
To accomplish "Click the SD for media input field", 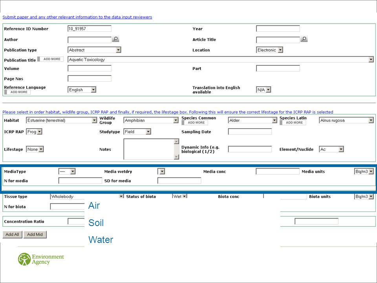I will pos(179,181).
